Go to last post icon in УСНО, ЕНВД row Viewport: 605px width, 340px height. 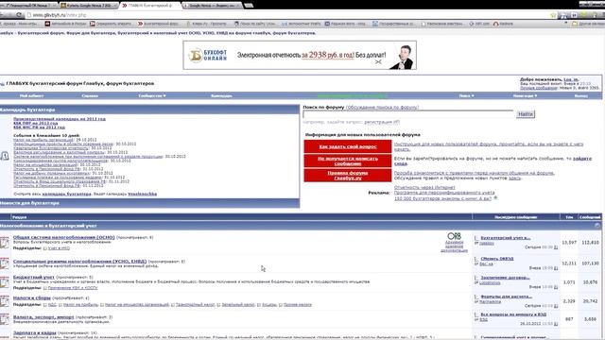pos(556,268)
